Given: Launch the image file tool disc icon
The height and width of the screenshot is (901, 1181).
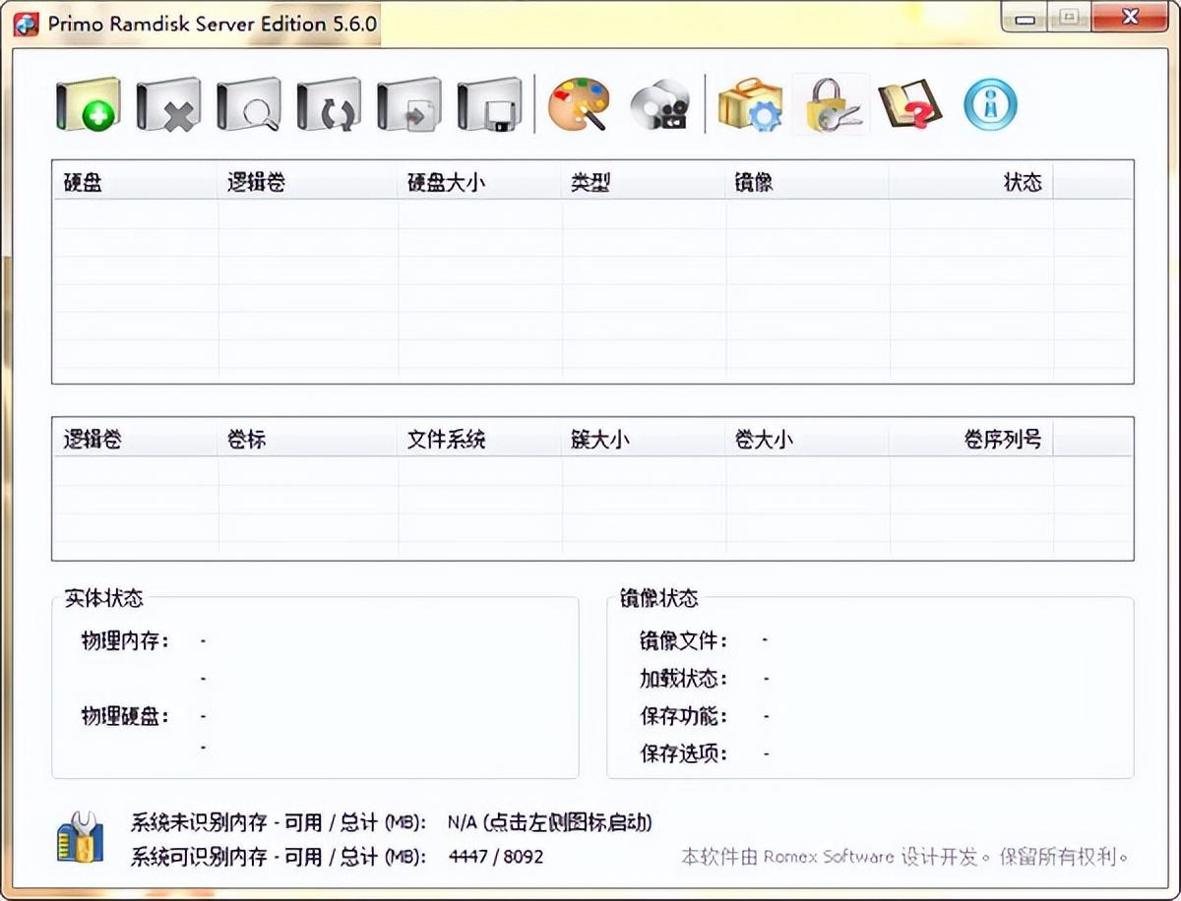Looking at the screenshot, I should click(660, 102).
